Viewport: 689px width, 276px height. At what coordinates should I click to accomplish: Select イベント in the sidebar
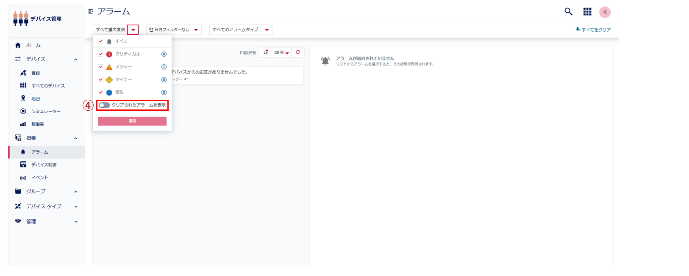coord(39,178)
